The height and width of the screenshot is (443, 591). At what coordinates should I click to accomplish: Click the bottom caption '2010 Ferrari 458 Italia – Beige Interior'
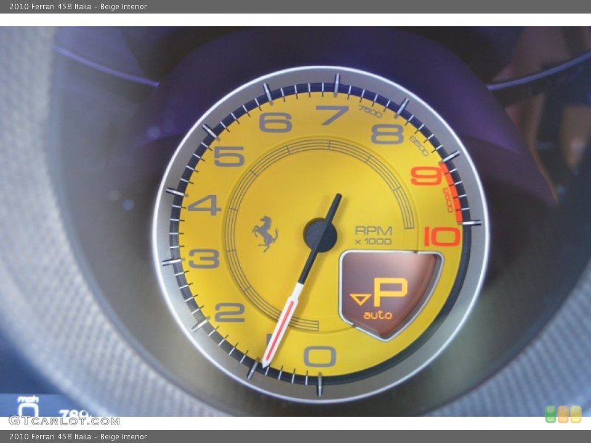pos(78,437)
